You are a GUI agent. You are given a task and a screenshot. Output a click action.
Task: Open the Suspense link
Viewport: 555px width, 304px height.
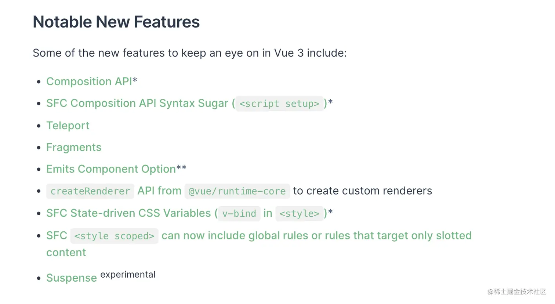tap(72, 278)
